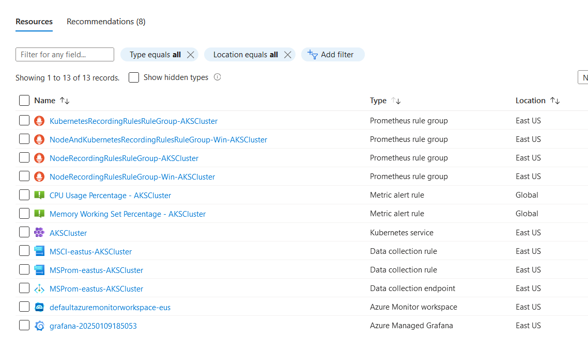Click the Azure Monitor workspace icon
This screenshot has width=588, height=338.
39,307
